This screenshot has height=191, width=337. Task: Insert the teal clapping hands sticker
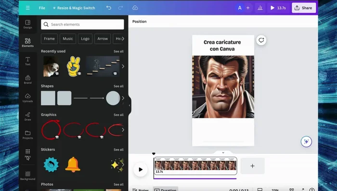[51, 165]
